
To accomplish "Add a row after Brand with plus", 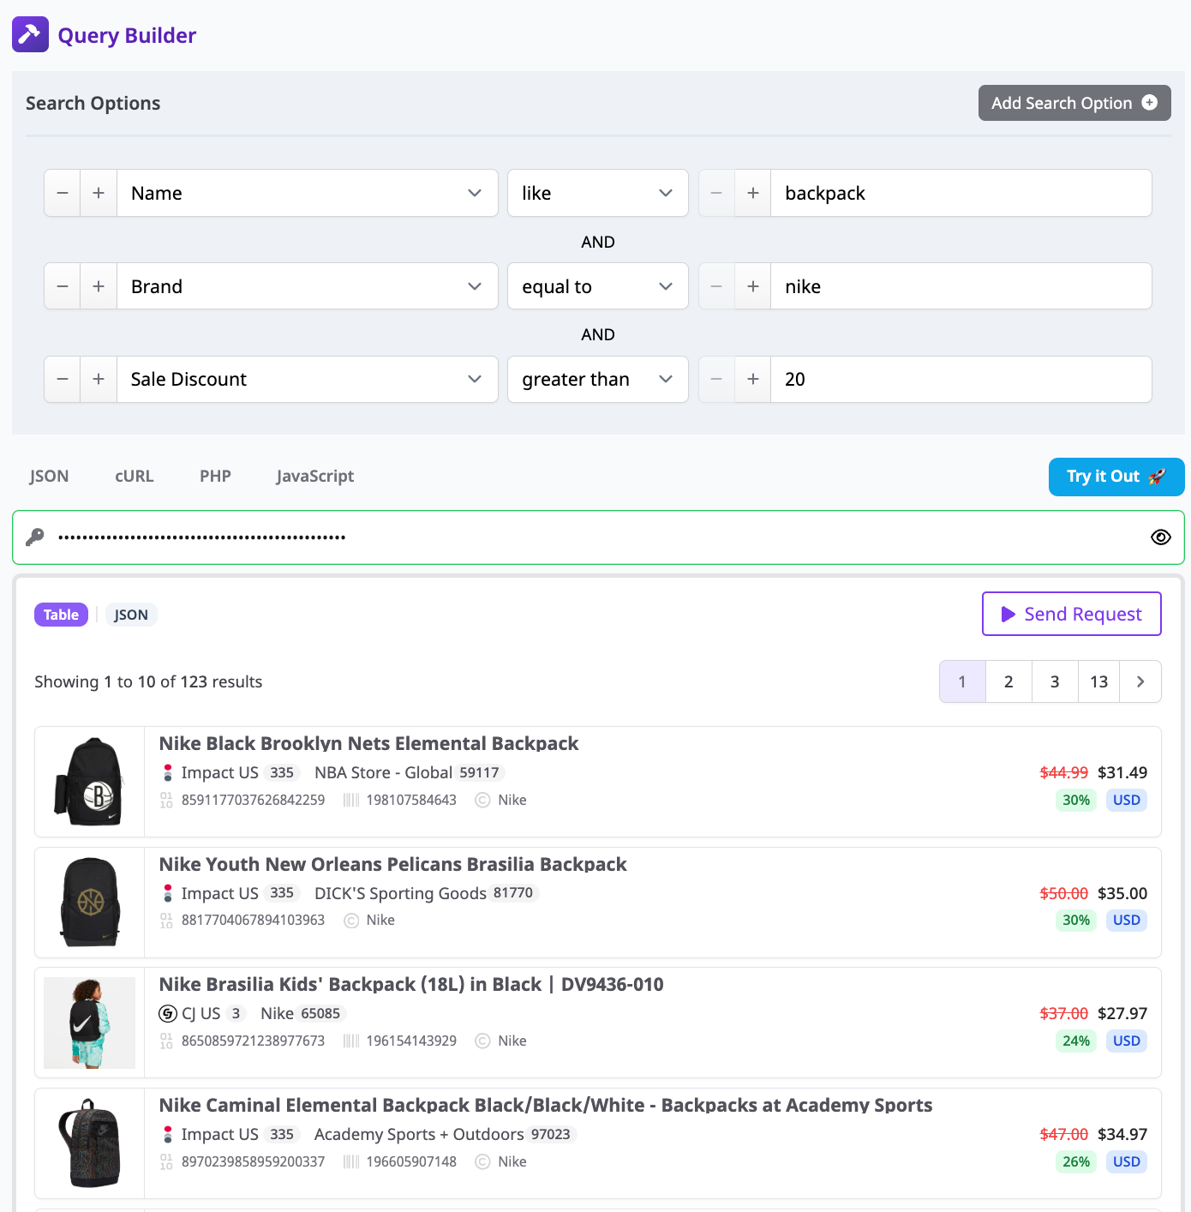I will click(x=99, y=286).
